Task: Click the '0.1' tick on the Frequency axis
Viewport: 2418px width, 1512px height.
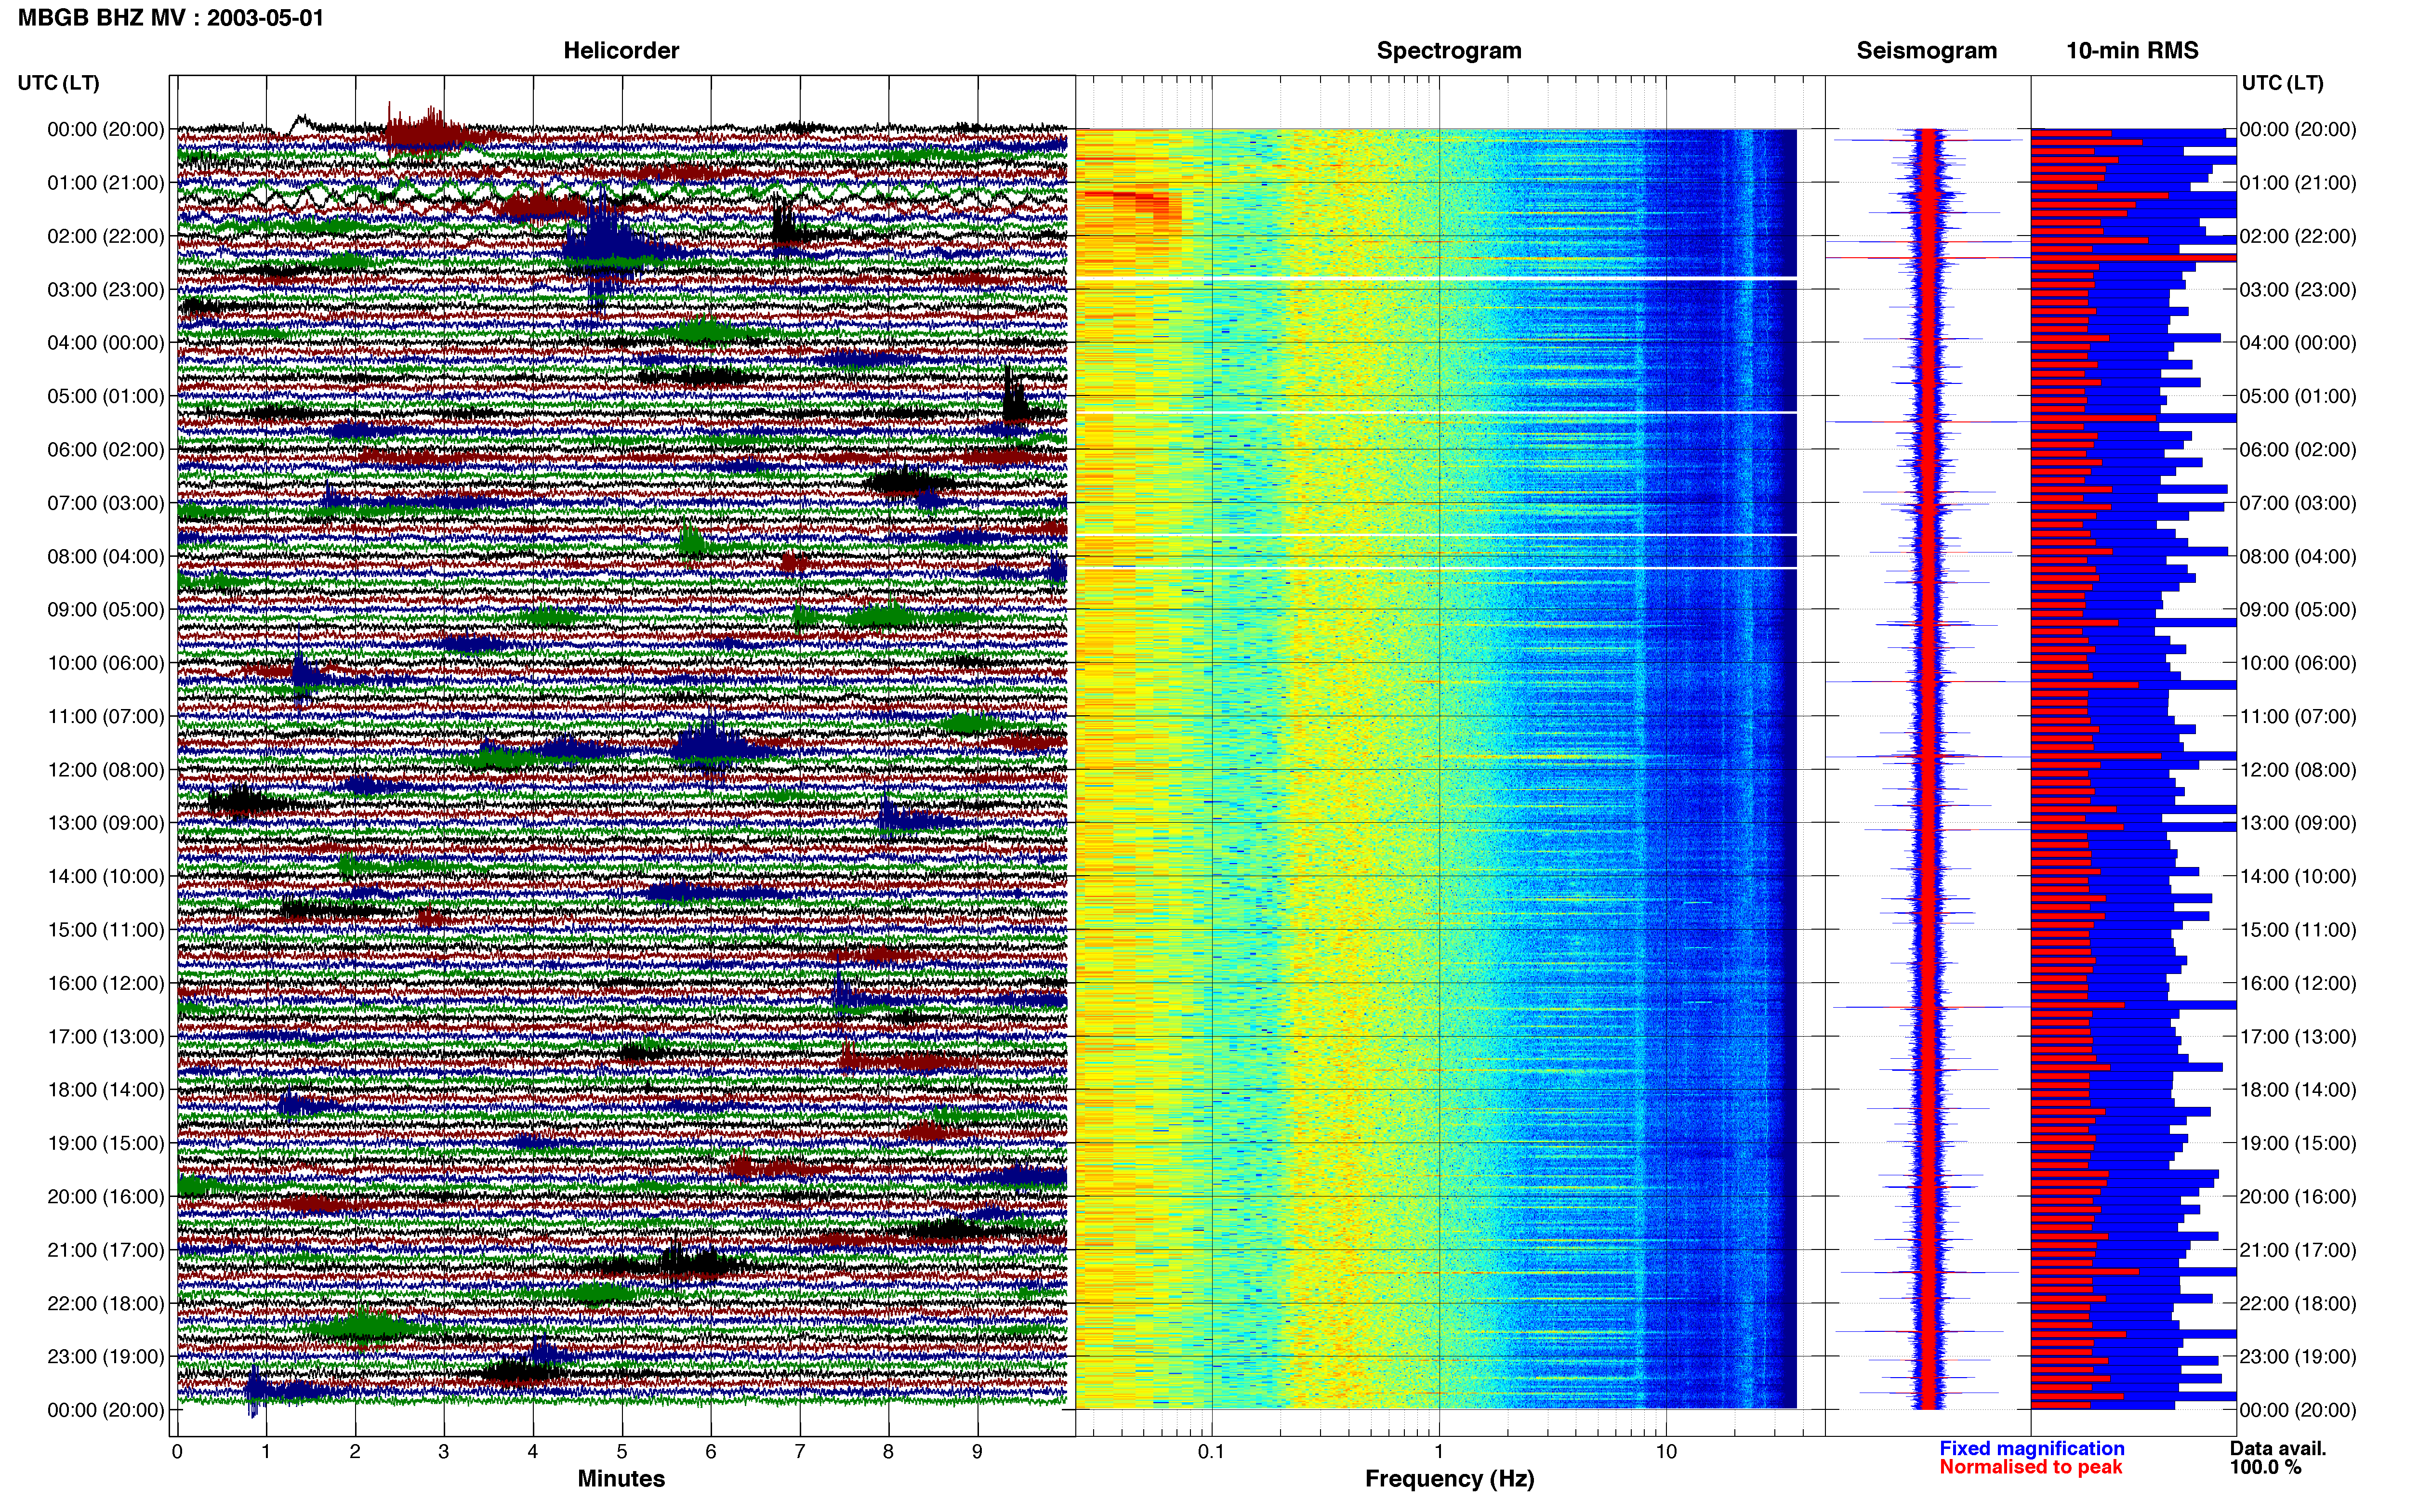Action: 1211,1452
